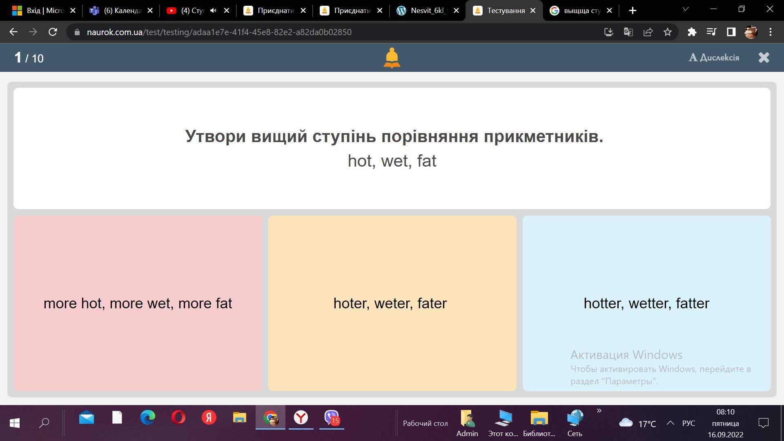Click the share page icon
Viewport: 784px width, 441px height.
pos(648,32)
